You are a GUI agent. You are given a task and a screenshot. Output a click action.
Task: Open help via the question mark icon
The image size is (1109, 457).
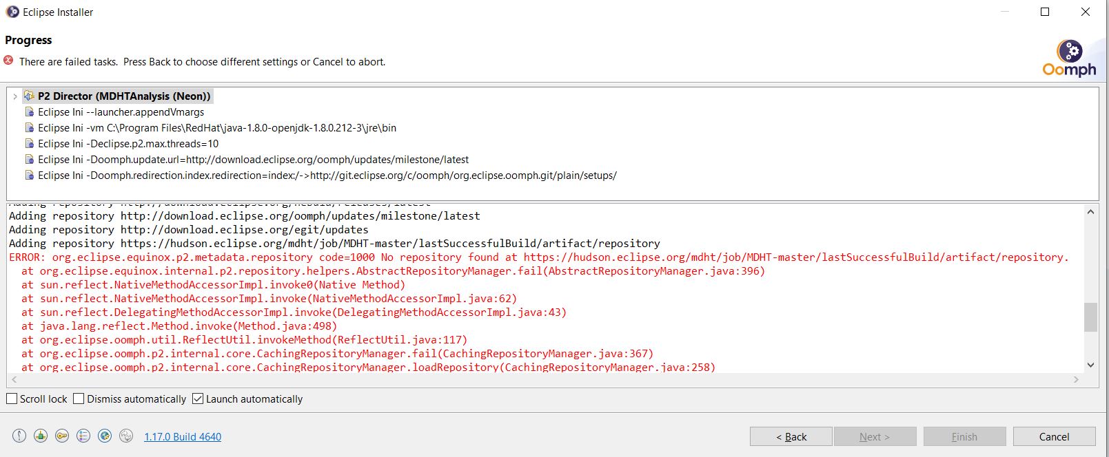tap(19, 436)
